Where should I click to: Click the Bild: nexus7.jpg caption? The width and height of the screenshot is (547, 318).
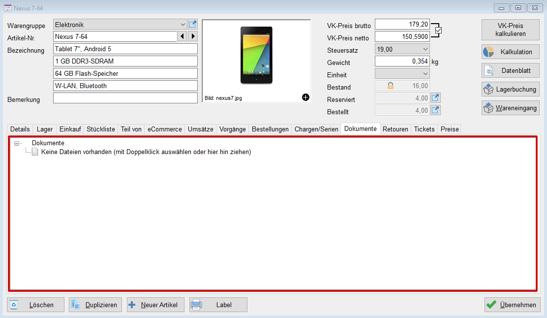coord(223,98)
